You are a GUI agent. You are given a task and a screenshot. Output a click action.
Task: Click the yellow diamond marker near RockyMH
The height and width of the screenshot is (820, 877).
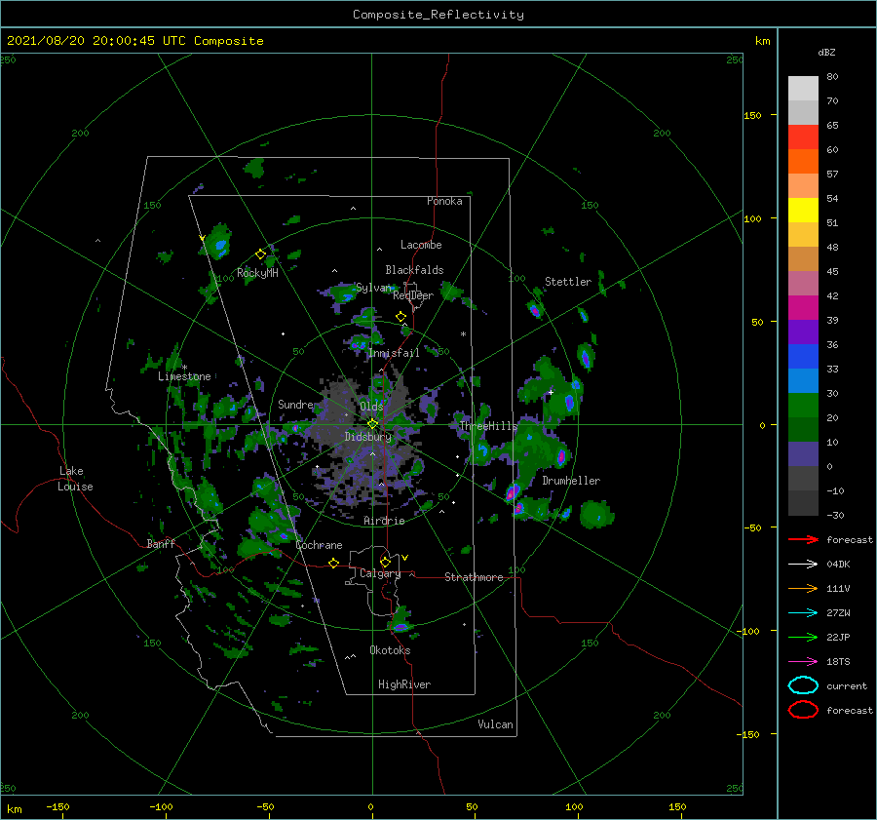[x=260, y=254]
